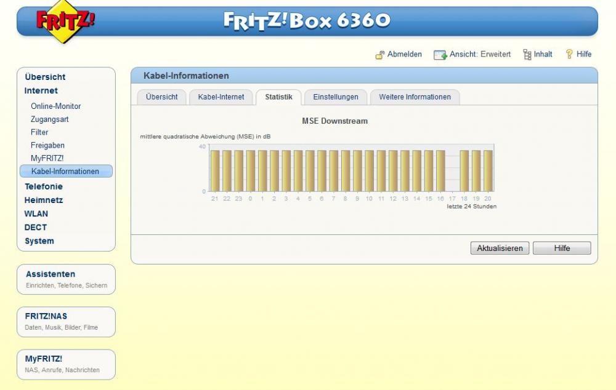This screenshot has height=390, width=616.
Task: Select Zugangsart in the Internet menu
Action: point(49,119)
